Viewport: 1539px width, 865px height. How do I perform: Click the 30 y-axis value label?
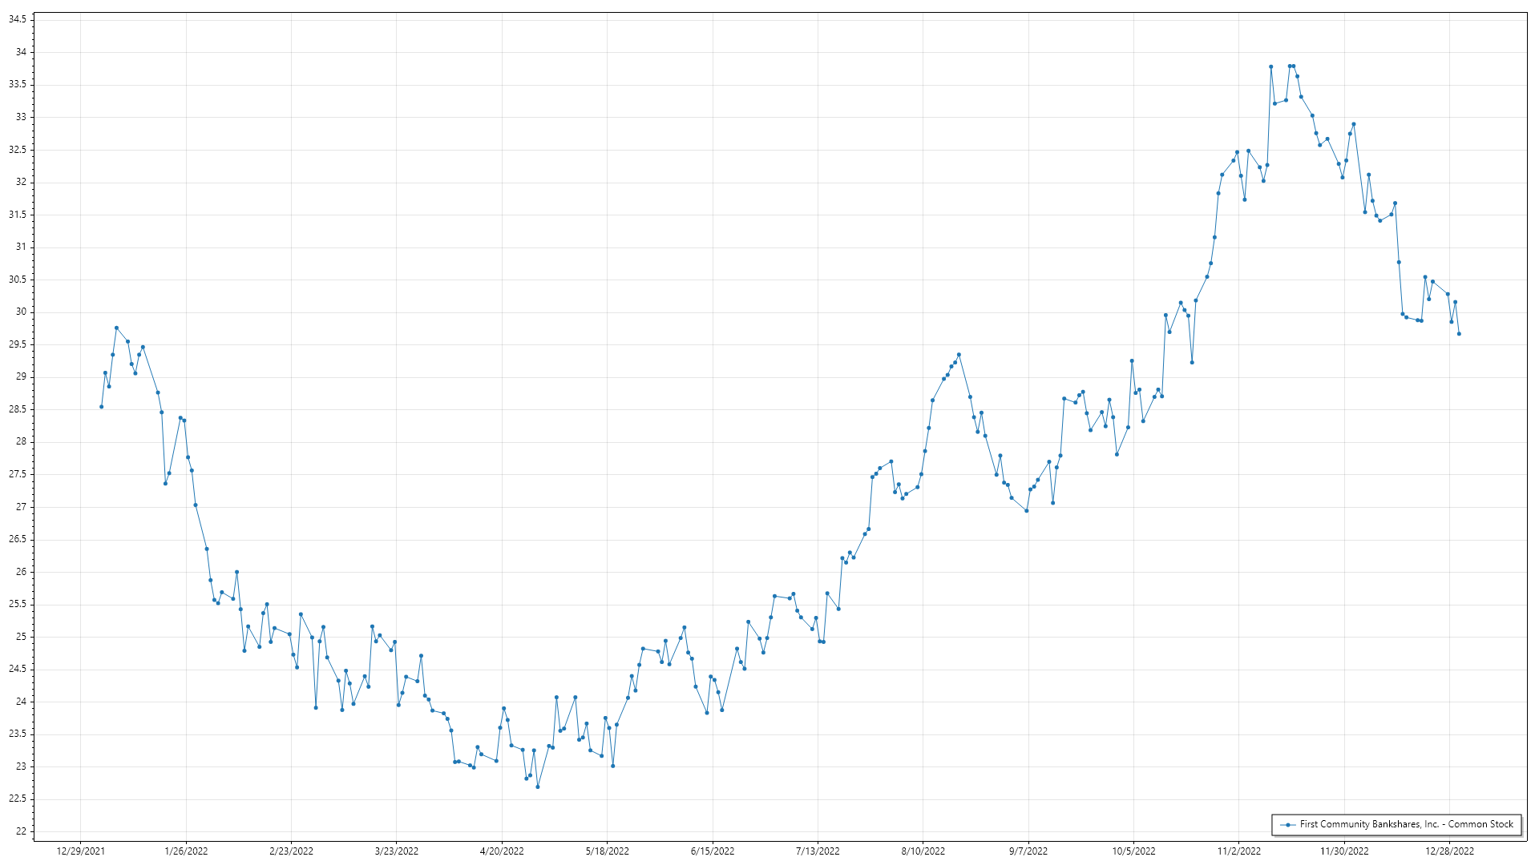pyautogui.click(x=21, y=312)
